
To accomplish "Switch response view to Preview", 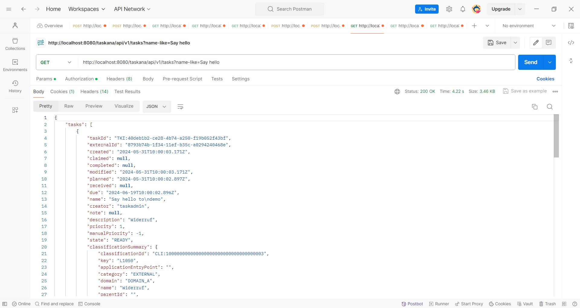I will pos(94,106).
